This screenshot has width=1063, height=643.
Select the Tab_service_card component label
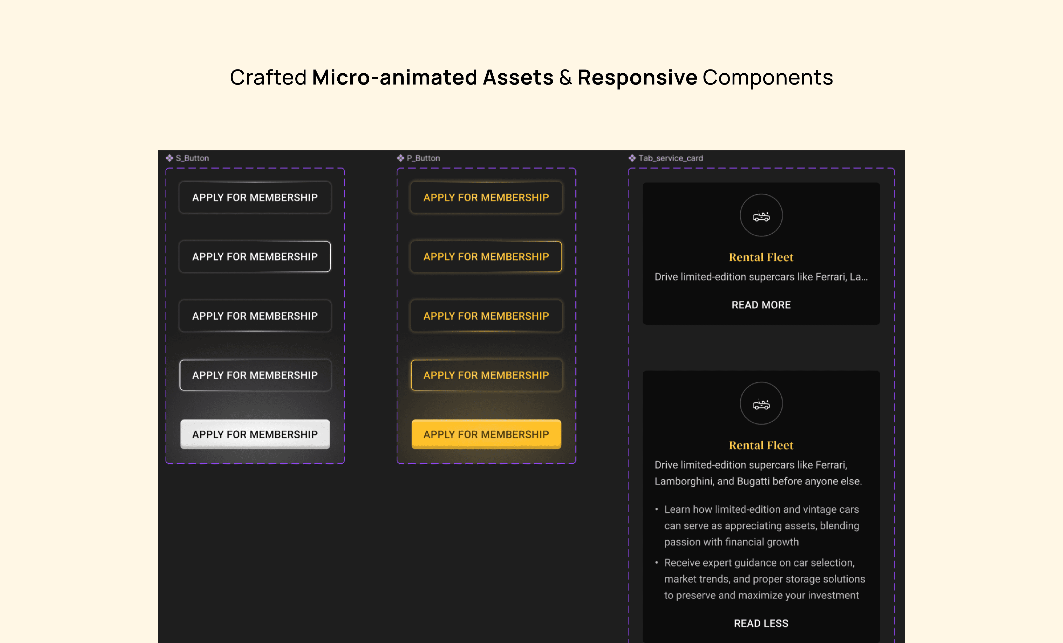(x=670, y=158)
